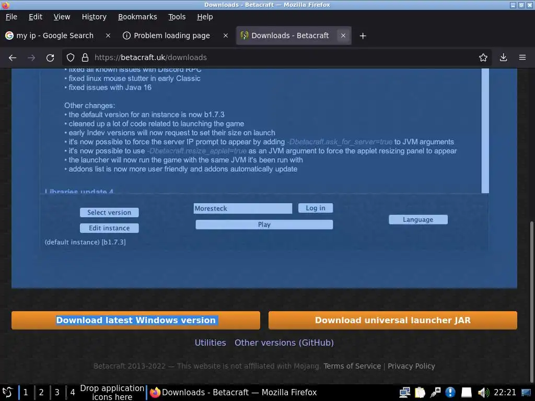Open the Terms of Service link
Viewport: 535px width, 401px height.
click(x=352, y=366)
